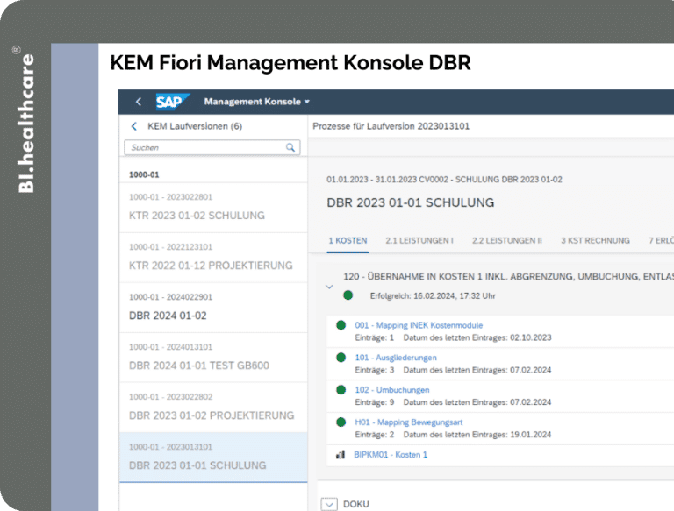Switch to the 2.1 LEISTUNGEN I tab
This screenshot has width=674, height=511.
[419, 240]
